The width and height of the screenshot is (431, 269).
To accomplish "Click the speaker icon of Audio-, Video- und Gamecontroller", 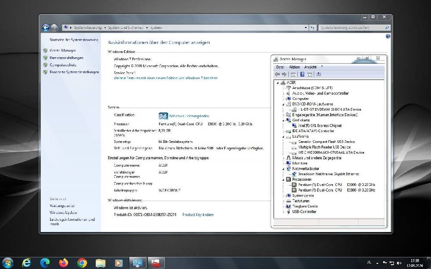I will (x=288, y=93).
